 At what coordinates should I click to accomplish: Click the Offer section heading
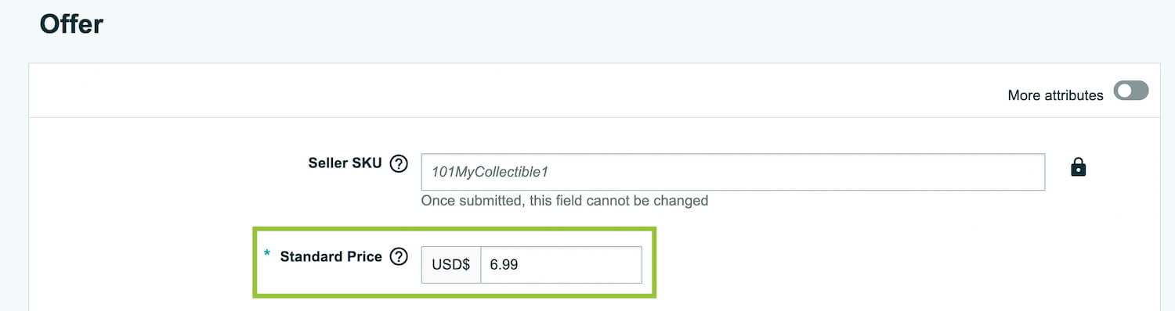point(71,24)
